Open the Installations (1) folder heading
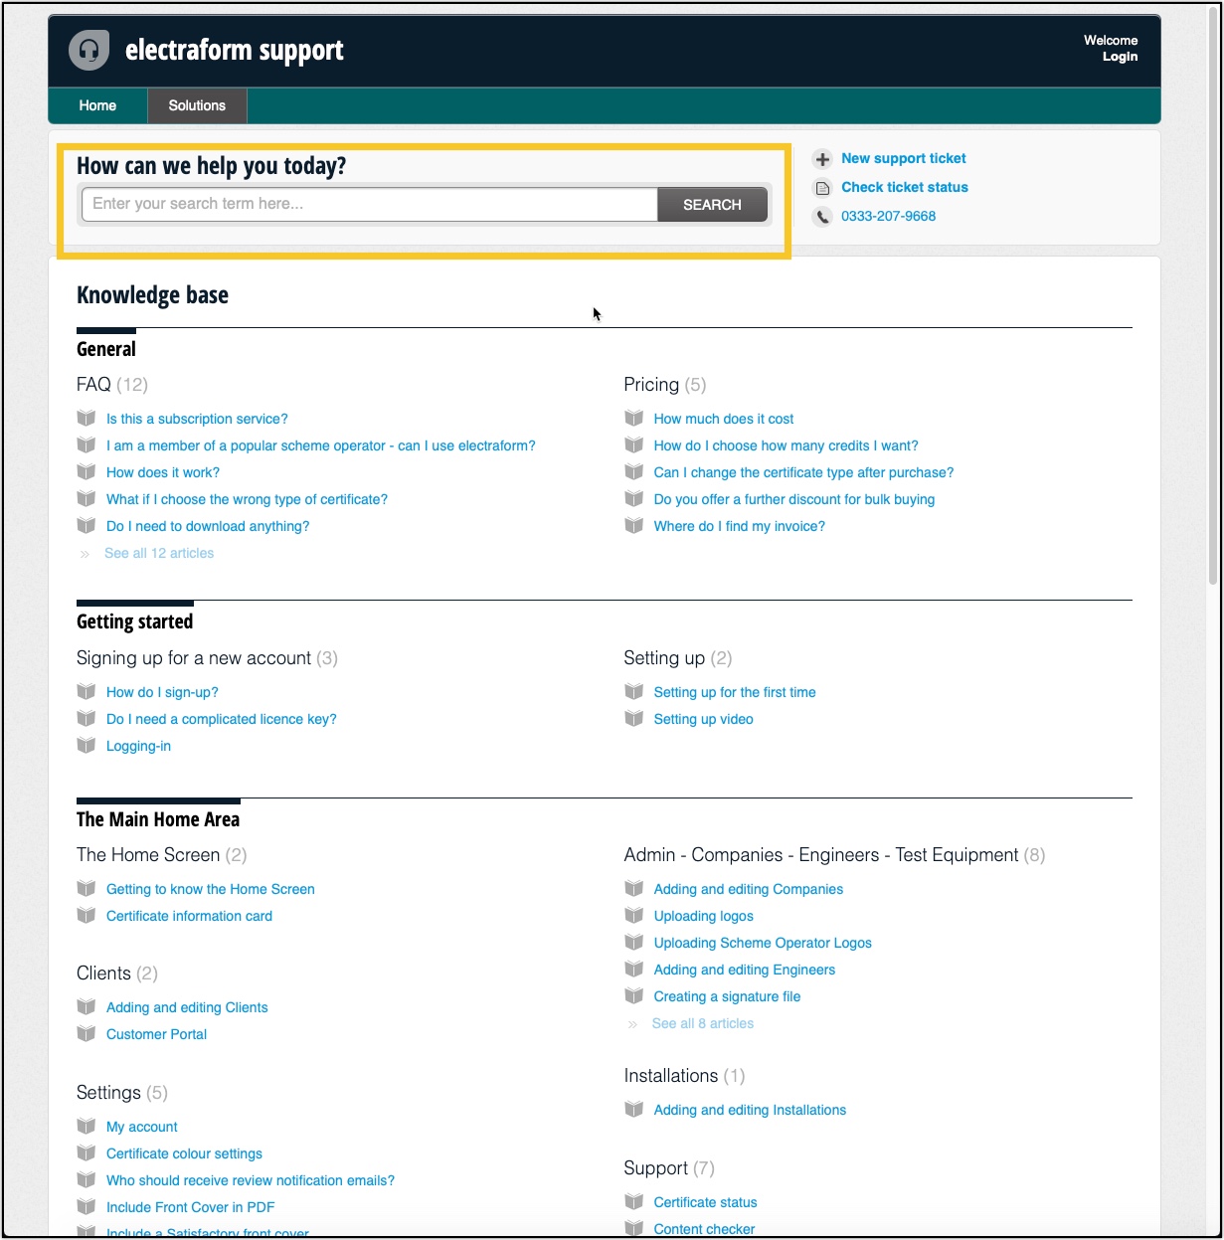This screenshot has height=1240, width=1224. tap(684, 1076)
